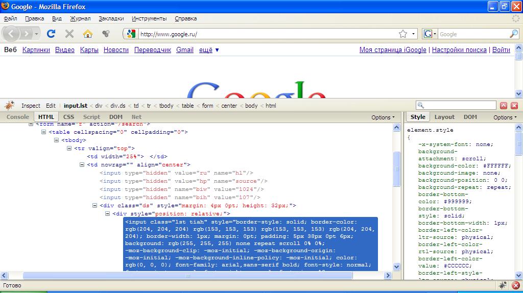Click the Firebug bug icon in panel toolbar
Screen dimensions: 523x293
tap(9, 106)
